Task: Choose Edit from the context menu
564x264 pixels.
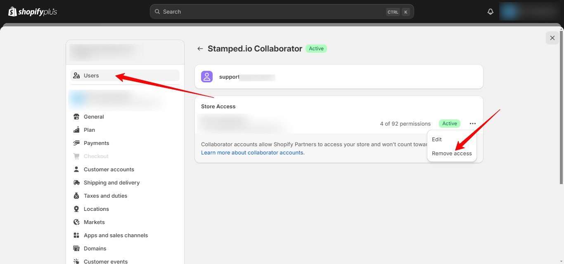Action: point(436,139)
